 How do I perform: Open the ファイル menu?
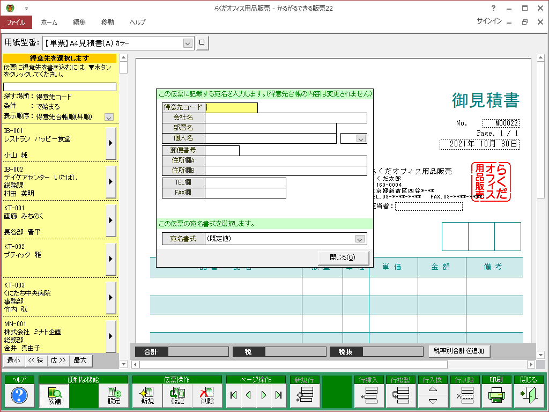pos(16,22)
